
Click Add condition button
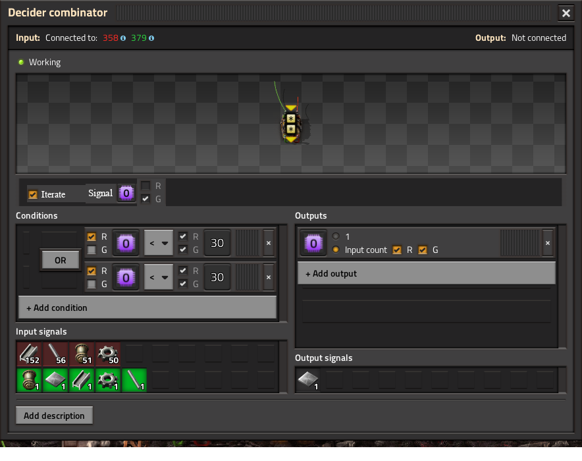[147, 308]
